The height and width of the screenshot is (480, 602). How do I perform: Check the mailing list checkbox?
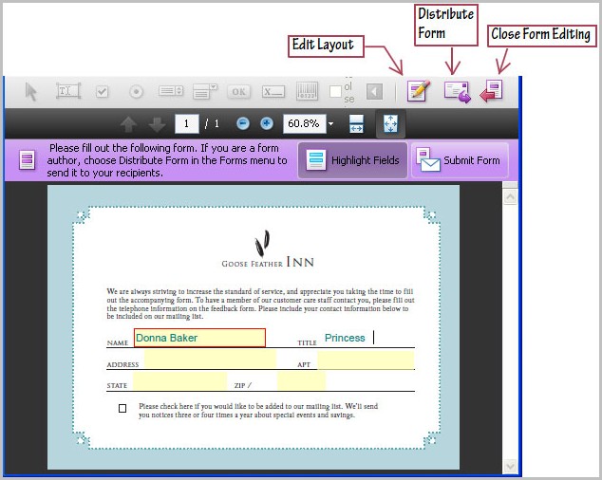pyautogui.click(x=122, y=408)
